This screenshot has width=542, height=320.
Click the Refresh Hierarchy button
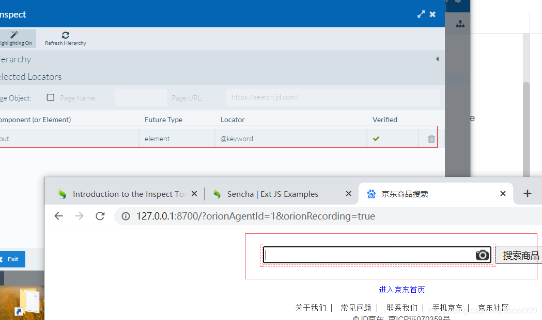pos(65,38)
